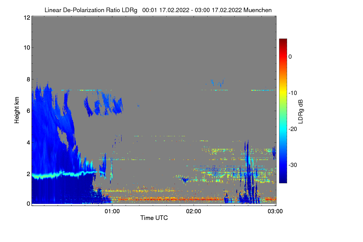Click the dark blue bottom of the colorbar

pyautogui.click(x=283, y=180)
